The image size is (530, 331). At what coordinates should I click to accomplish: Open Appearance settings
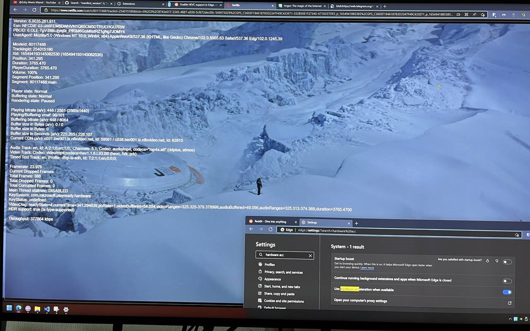[269, 279]
